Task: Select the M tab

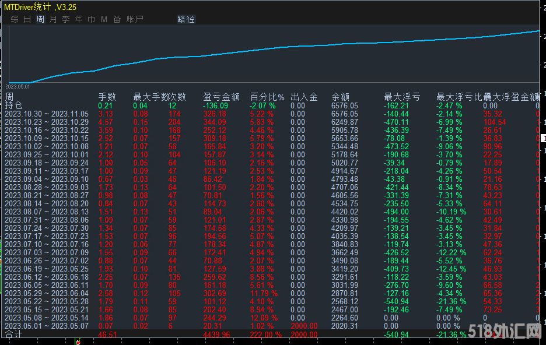Action: tap(104, 19)
